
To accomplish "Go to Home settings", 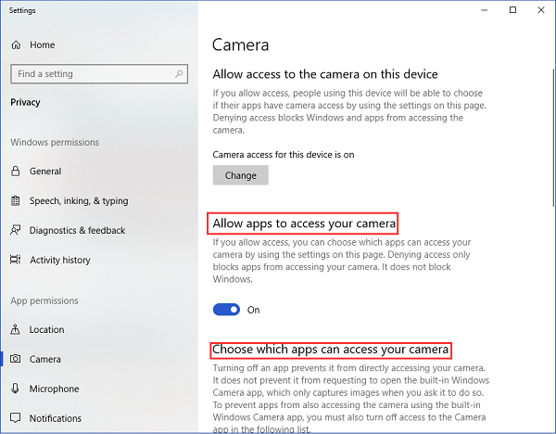I will 42,45.
